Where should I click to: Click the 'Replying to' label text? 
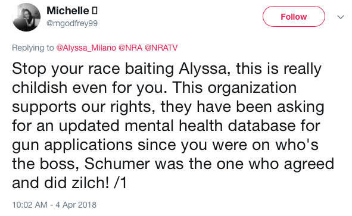point(33,48)
